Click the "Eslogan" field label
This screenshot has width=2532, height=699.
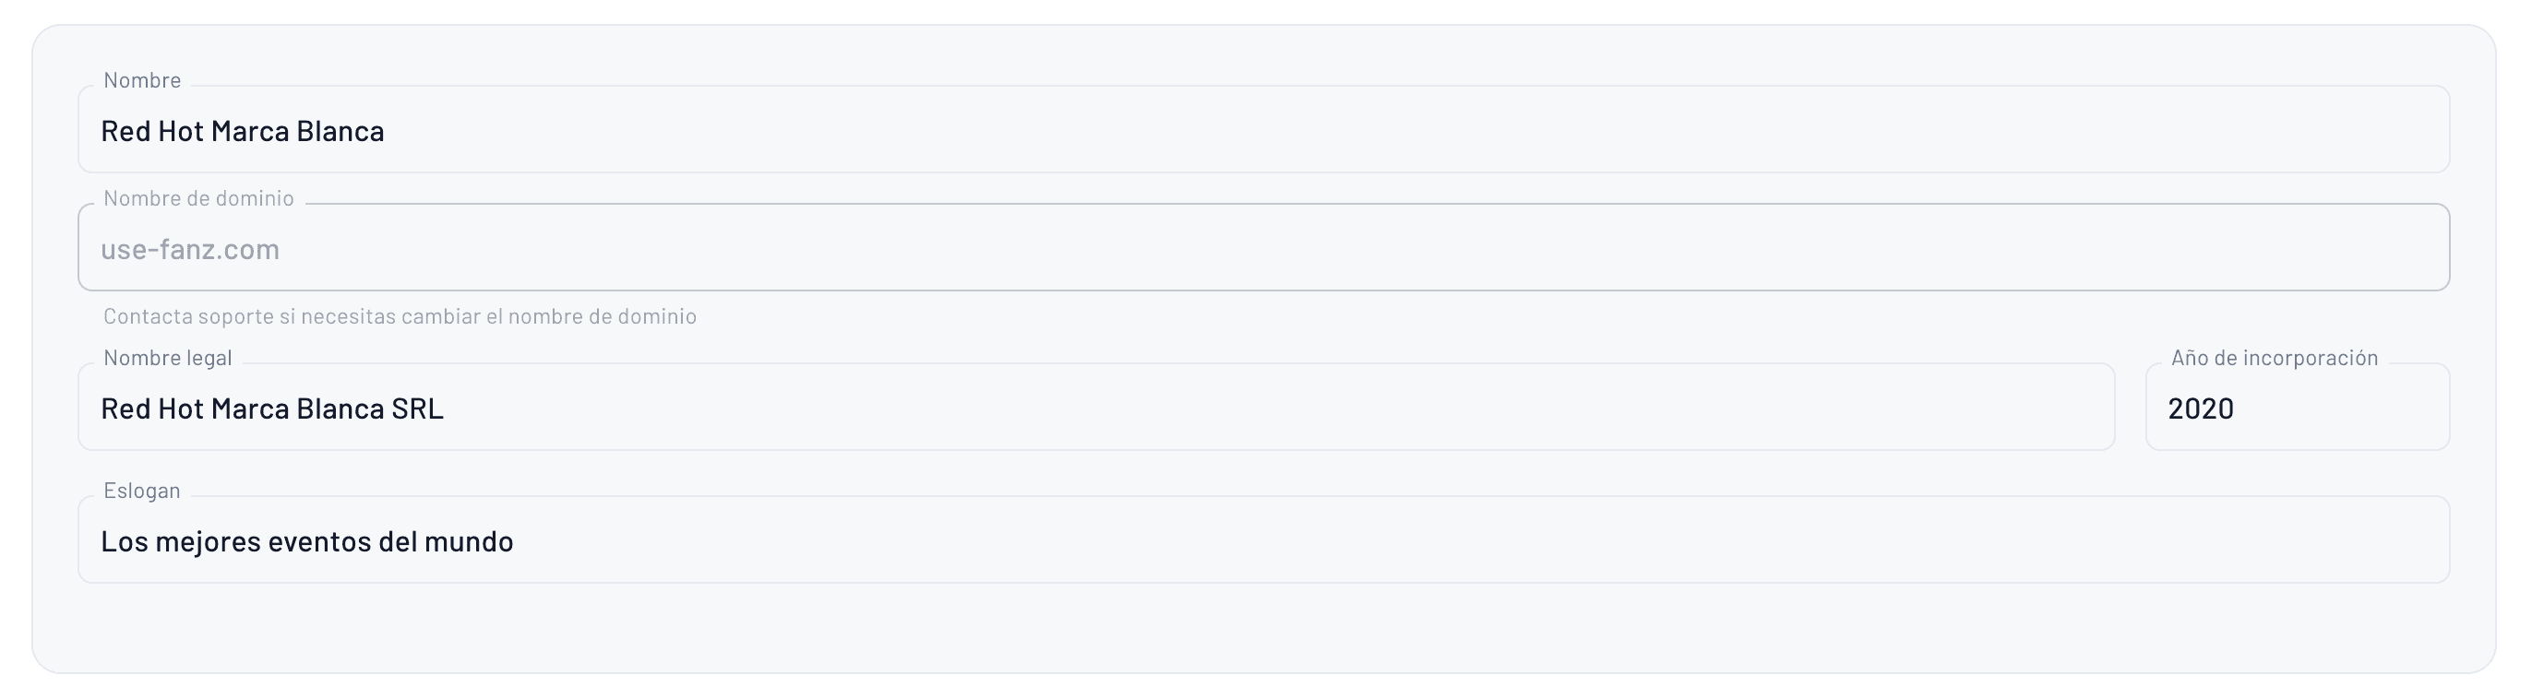[x=142, y=491]
